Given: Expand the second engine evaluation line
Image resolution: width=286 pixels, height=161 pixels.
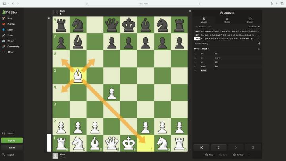Looking at the screenshot, I should tap(259, 35).
